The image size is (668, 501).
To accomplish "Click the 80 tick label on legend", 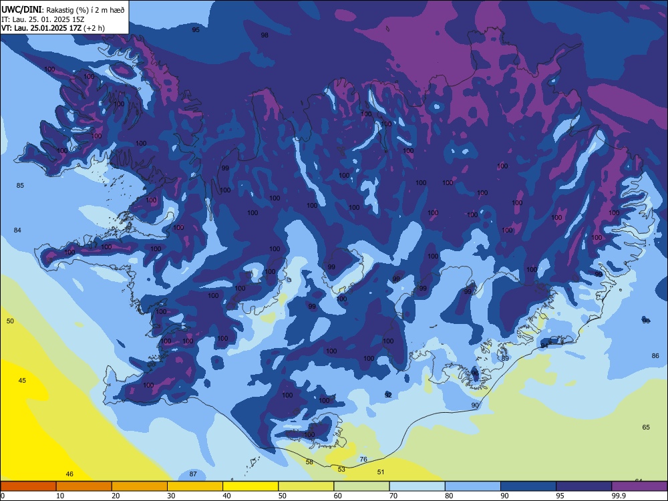I will (x=449, y=496).
